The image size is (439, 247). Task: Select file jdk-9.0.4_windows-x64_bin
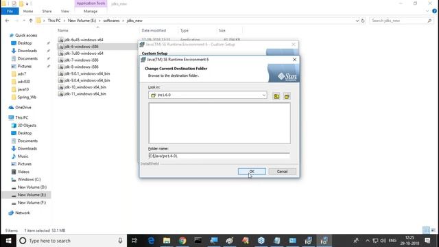[87, 80]
